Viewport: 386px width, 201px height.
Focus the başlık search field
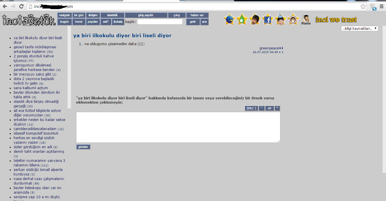click(160, 22)
